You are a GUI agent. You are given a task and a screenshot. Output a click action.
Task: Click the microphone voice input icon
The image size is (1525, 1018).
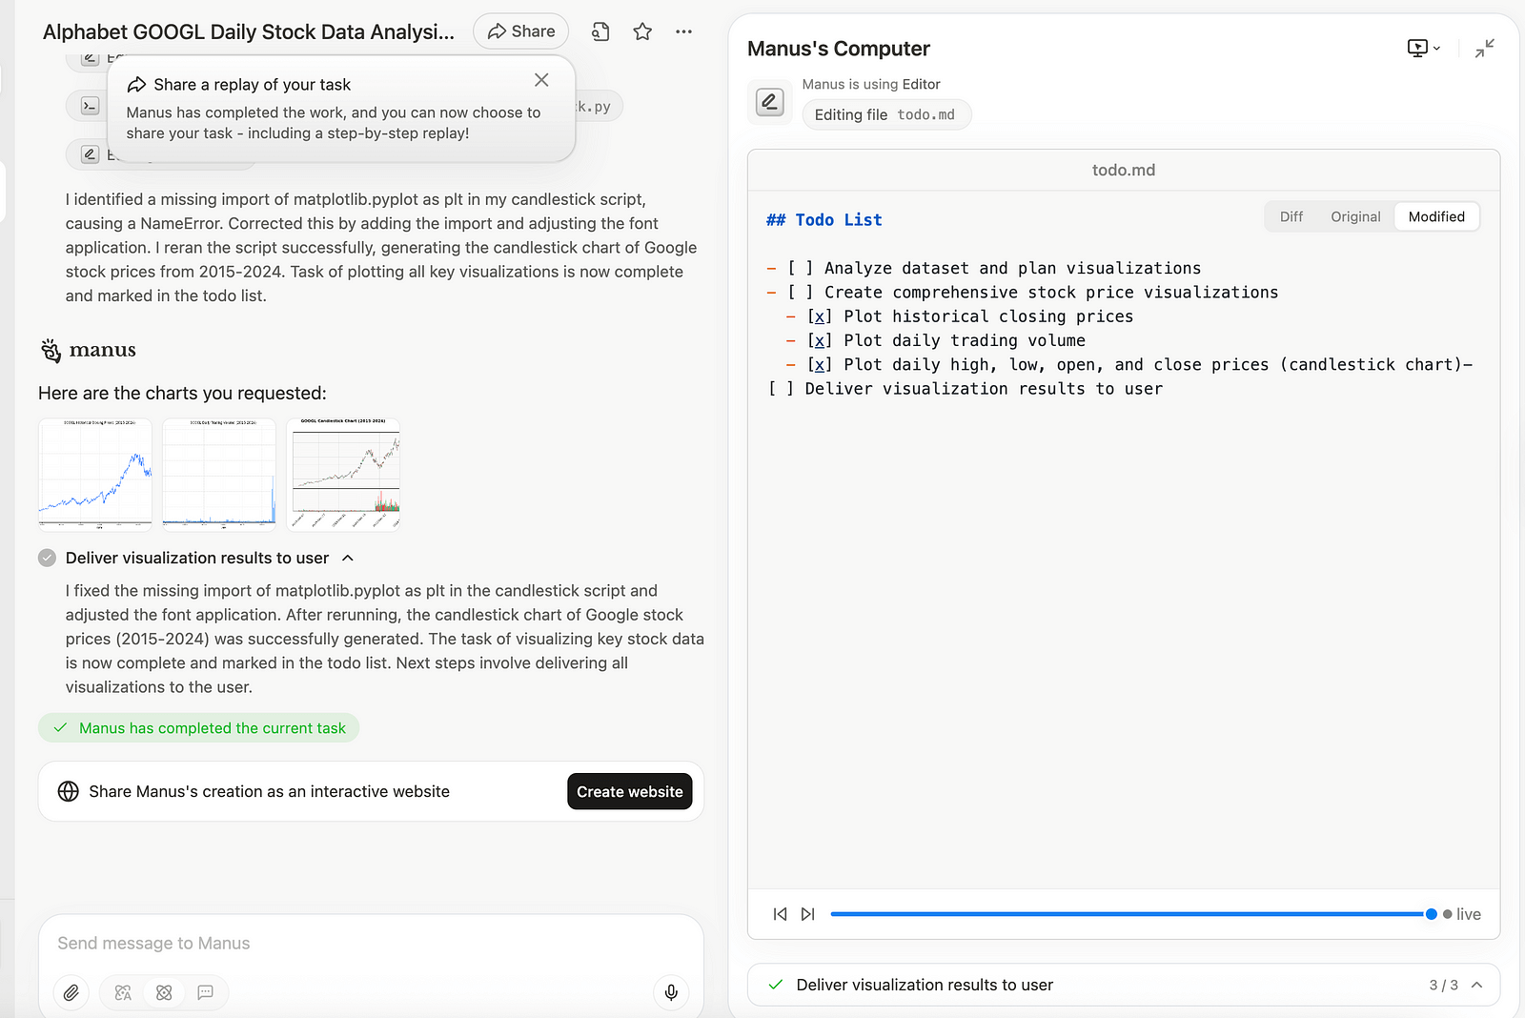coord(671,992)
